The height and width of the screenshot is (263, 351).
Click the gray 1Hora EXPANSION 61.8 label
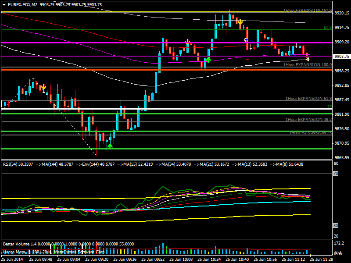pos(308,99)
